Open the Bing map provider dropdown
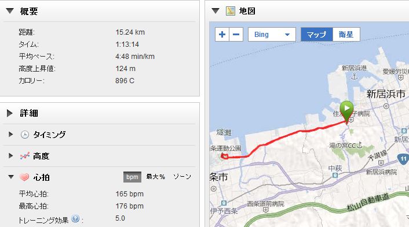The image size is (409, 227). [272, 34]
